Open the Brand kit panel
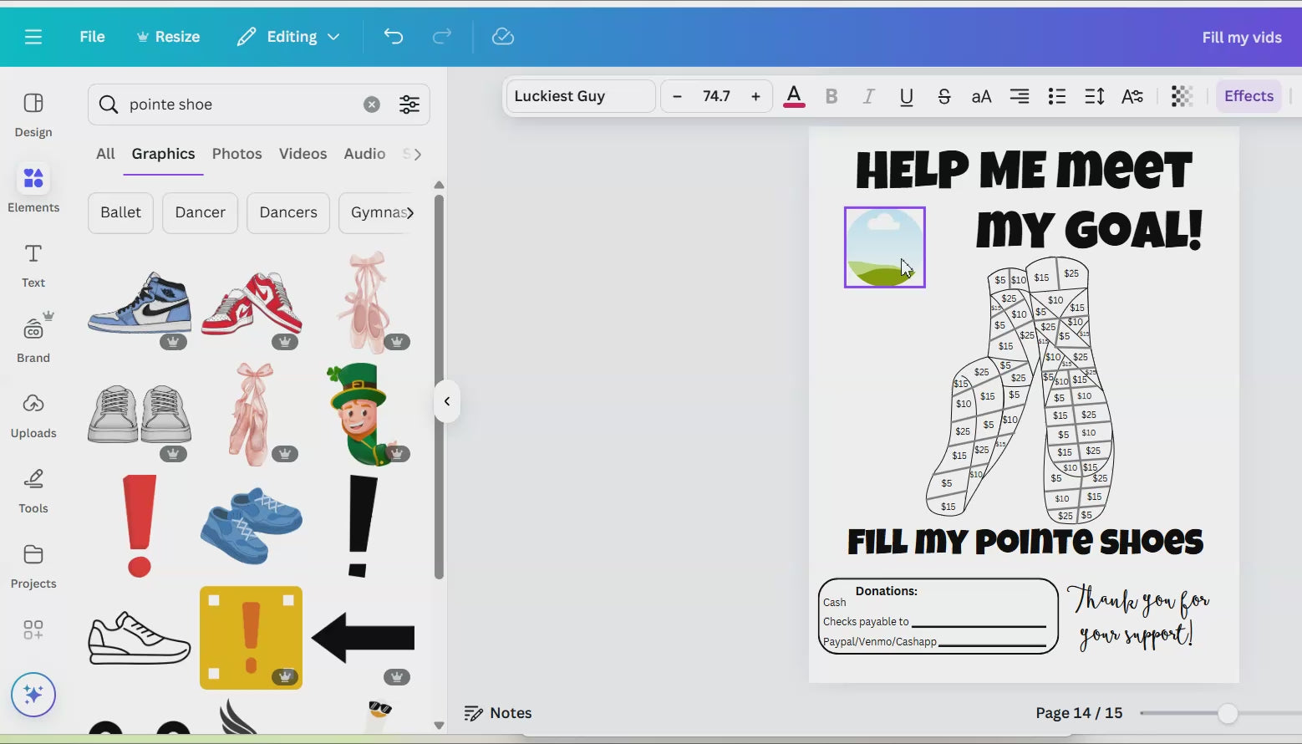The width and height of the screenshot is (1302, 744). click(33, 340)
